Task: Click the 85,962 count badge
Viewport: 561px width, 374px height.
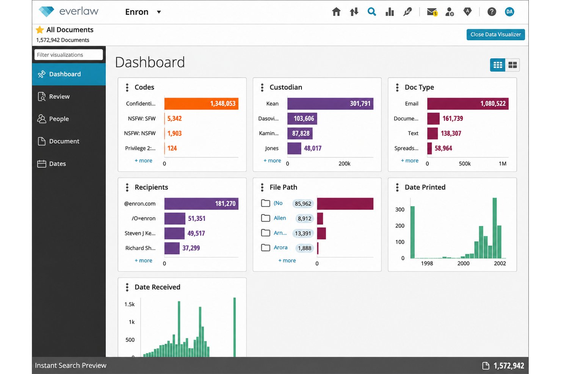Action: 303,203
